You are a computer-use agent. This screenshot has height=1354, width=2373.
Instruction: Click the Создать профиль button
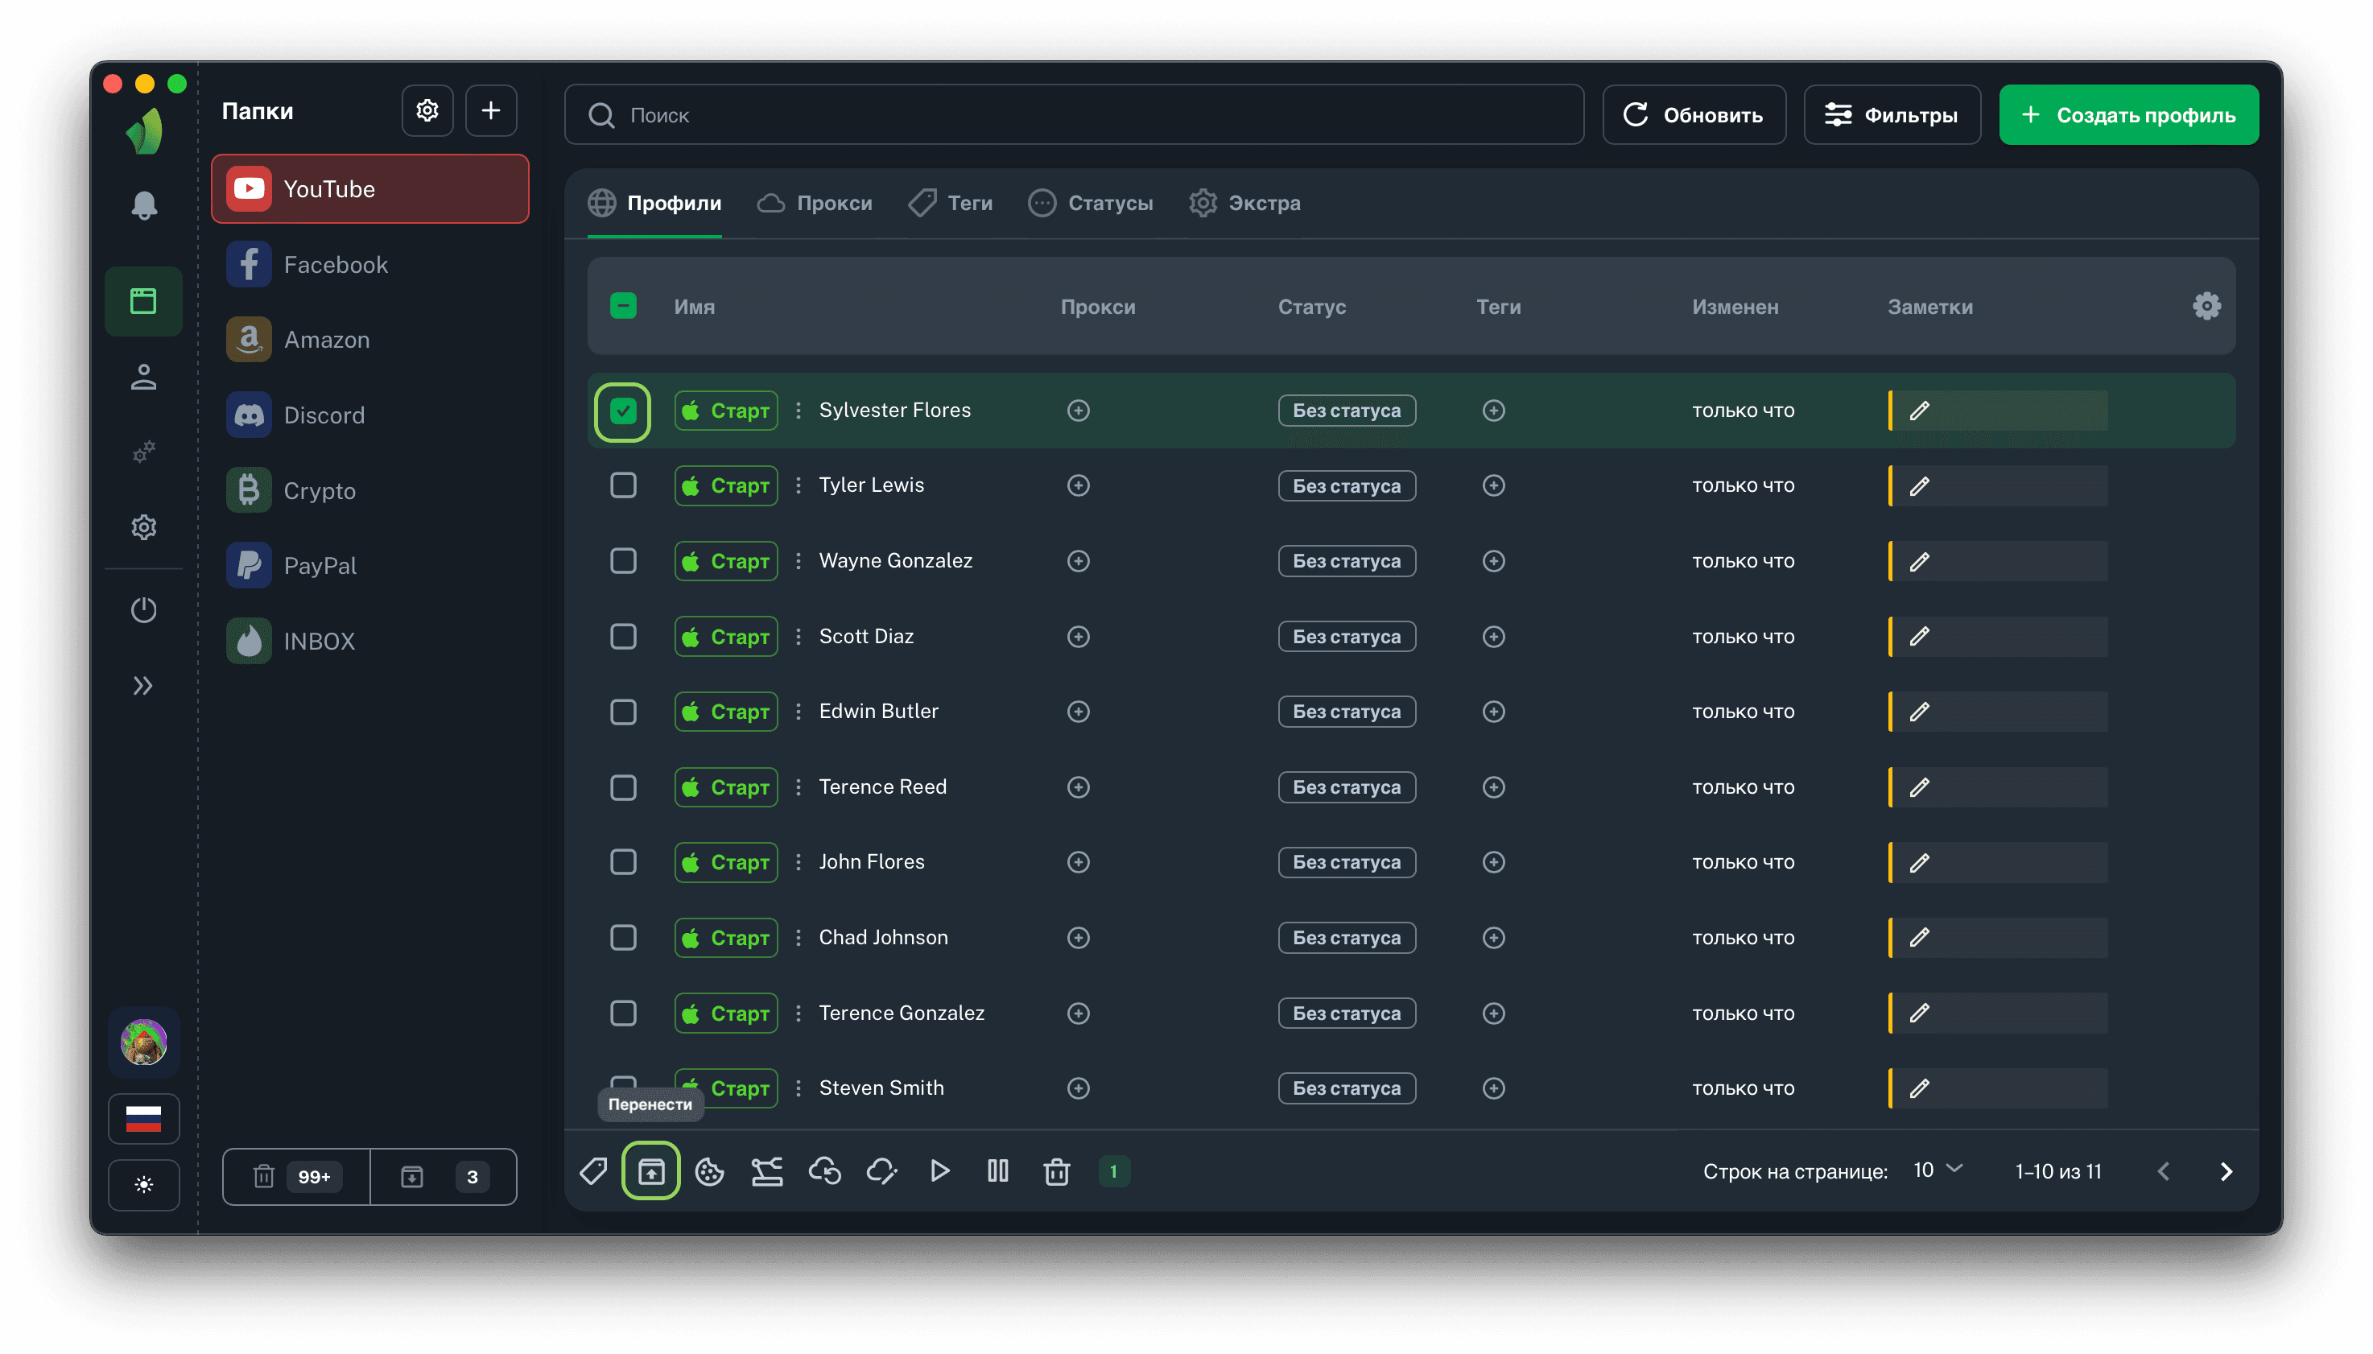2127,114
